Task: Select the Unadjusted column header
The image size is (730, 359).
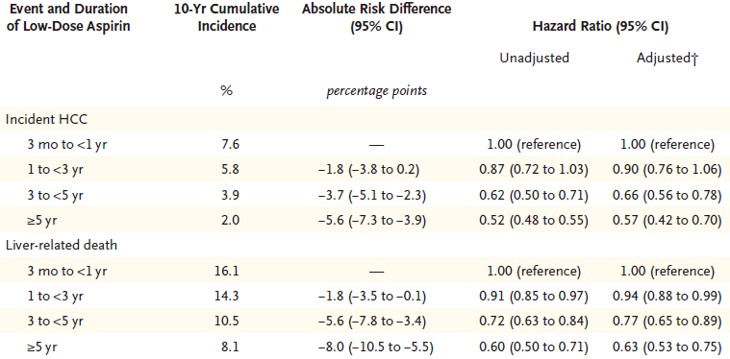Action: click(534, 58)
